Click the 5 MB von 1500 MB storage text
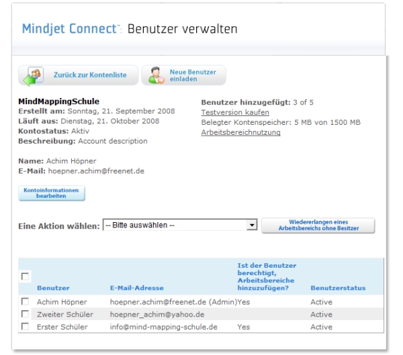This screenshot has width=403, height=355. (x=327, y=122)
